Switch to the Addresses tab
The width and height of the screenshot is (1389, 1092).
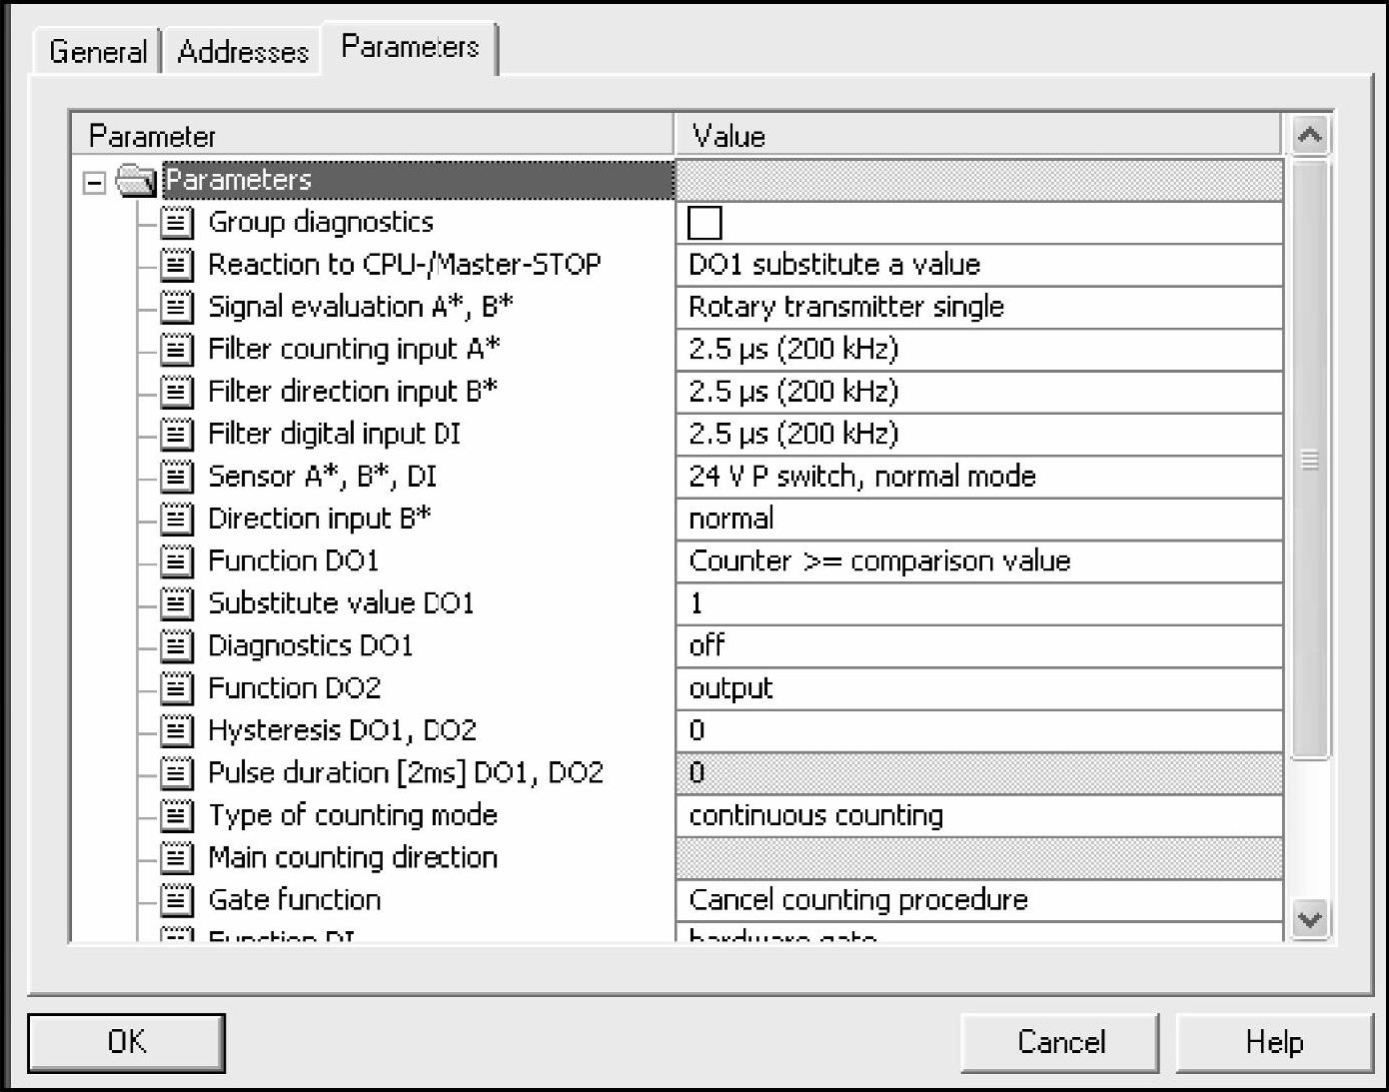[243, 51]
